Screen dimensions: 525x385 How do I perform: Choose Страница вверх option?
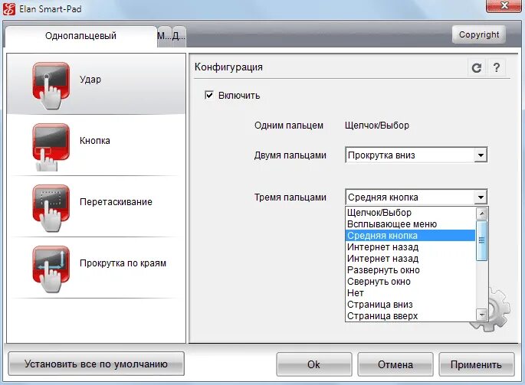click(410, 316)
